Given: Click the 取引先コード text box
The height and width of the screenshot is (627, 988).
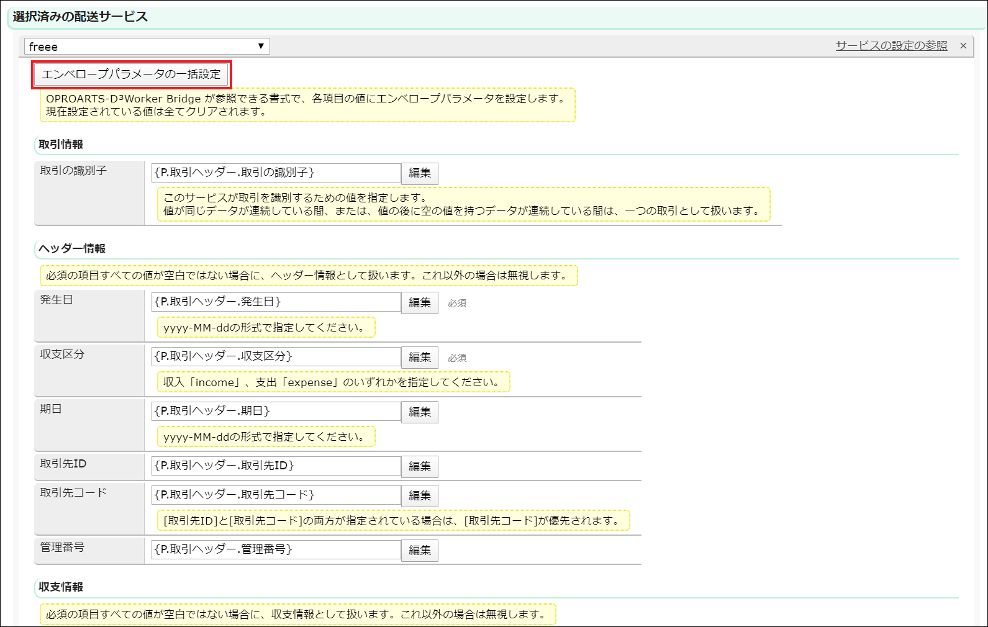Looking at the screenshot, I should click(276, 495).
